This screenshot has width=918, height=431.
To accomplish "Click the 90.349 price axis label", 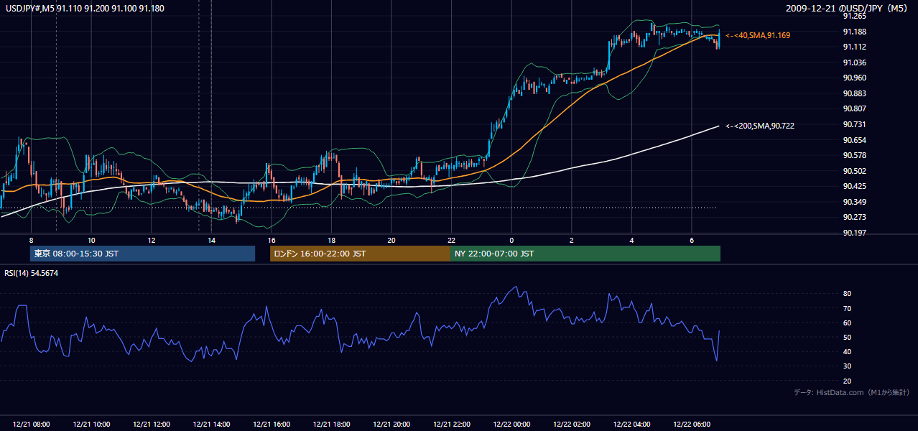I will coord(855,202).
